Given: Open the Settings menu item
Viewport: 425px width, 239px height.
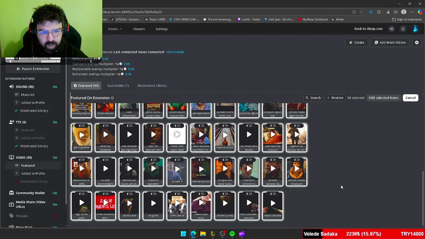Looking at the screenshot, I should click(x=162, y=29).
